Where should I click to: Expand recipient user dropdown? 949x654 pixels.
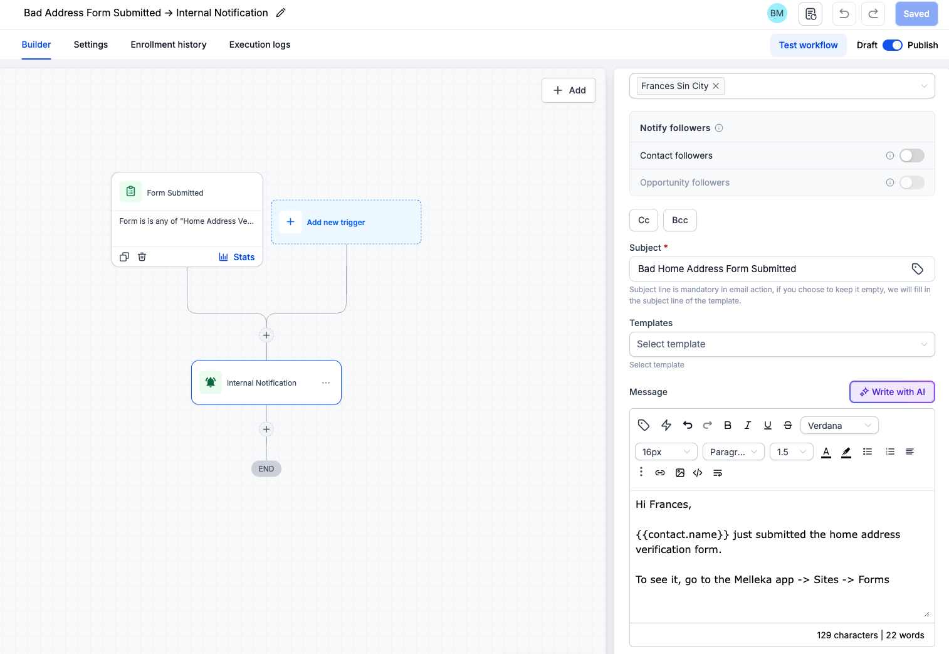924,86
